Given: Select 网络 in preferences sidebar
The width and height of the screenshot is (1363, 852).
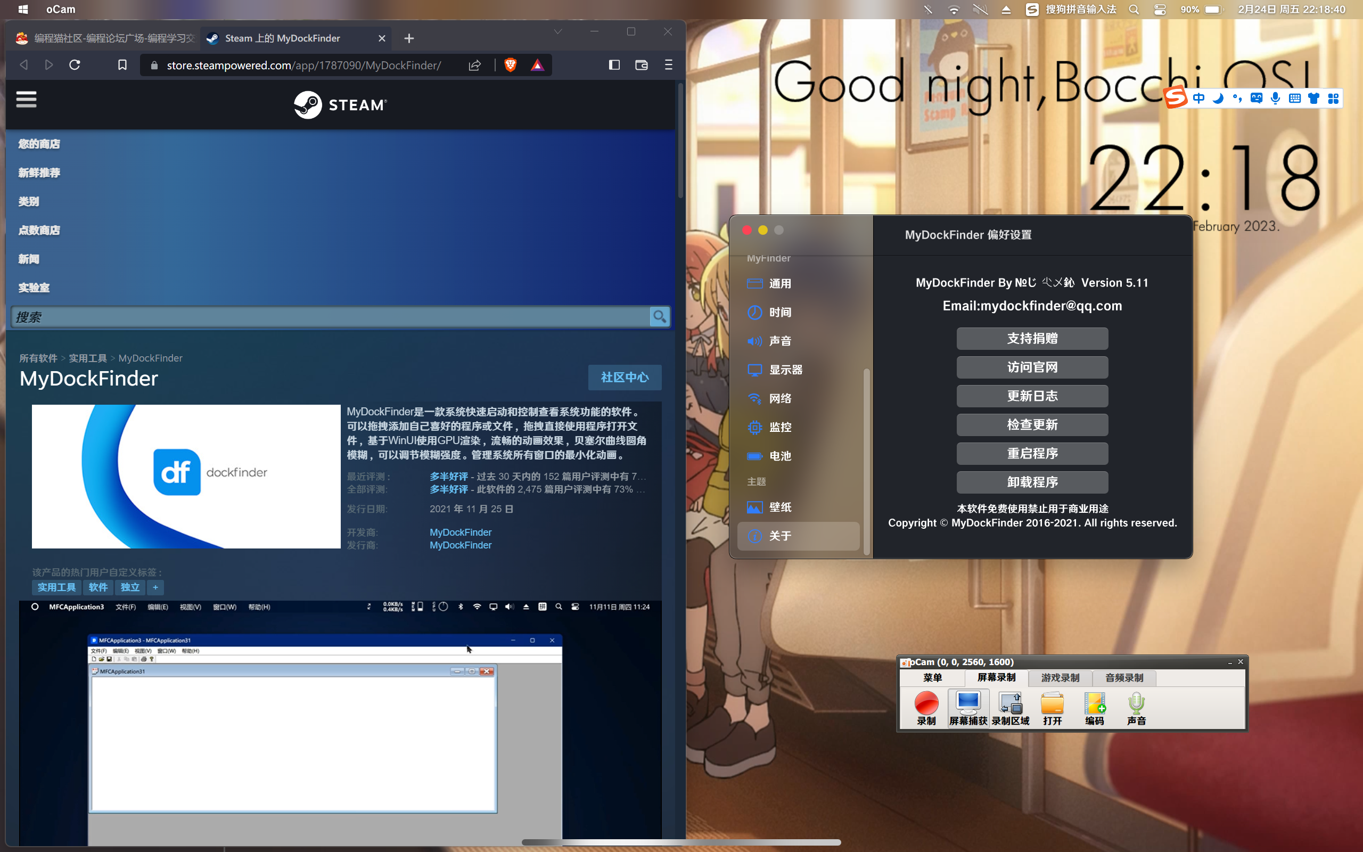Looking at the screenshot, I should coord(799,398).
